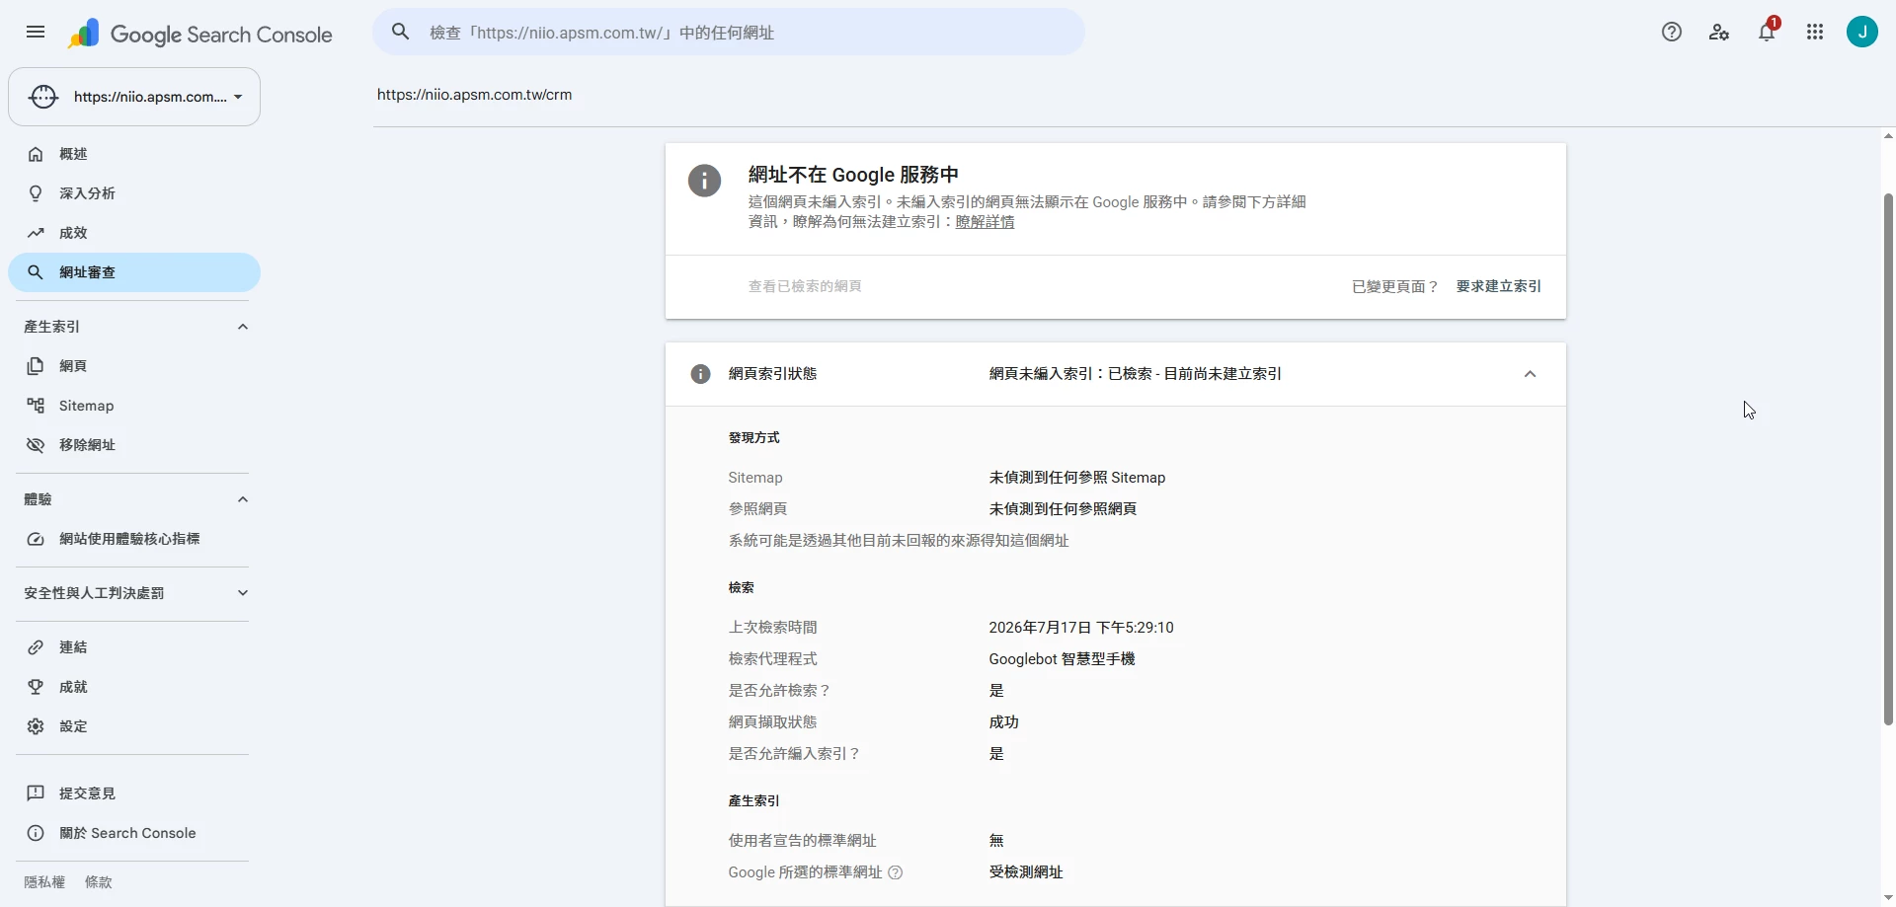Viewport: 1896px width, 907px height.
Task: Click the info icon beside 網址不在 Google 服務中
Action: 704,181
